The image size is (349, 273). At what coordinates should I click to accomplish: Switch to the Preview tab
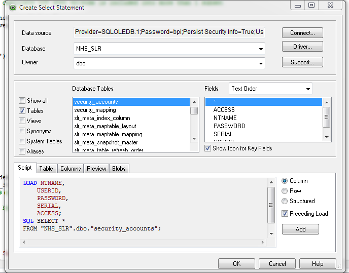[96, 169]
